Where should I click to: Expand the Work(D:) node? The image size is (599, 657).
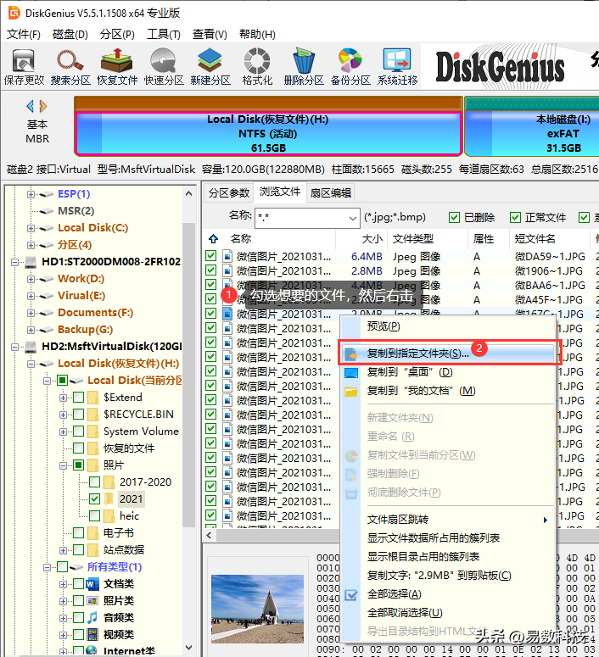click(31, 279)
